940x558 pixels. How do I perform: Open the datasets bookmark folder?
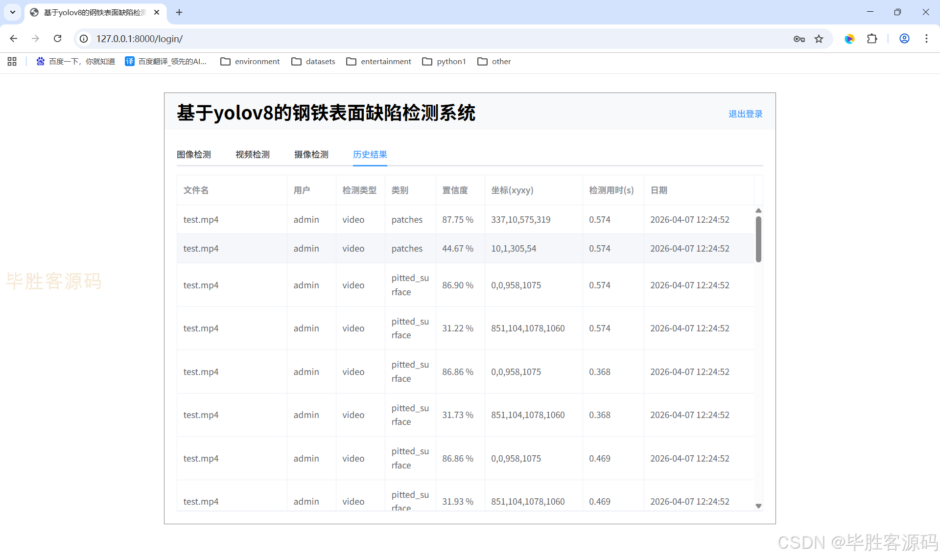tap(313, 61)
